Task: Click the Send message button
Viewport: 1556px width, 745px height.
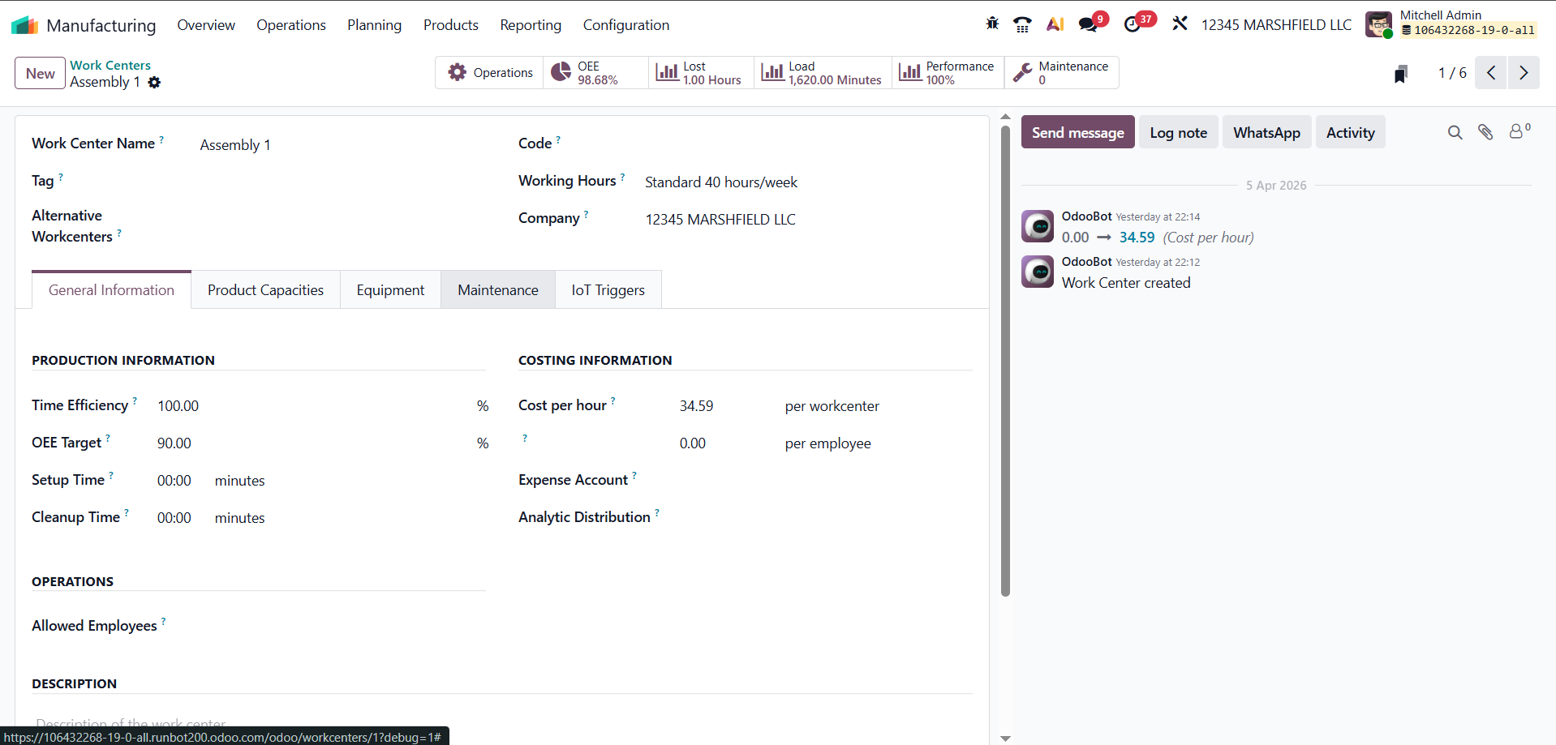Action: click(x=1077, y=133)
